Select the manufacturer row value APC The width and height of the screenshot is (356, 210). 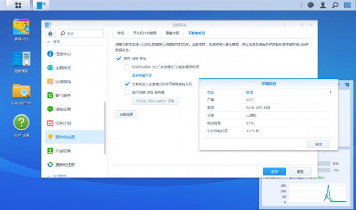(x=249, y=100)
